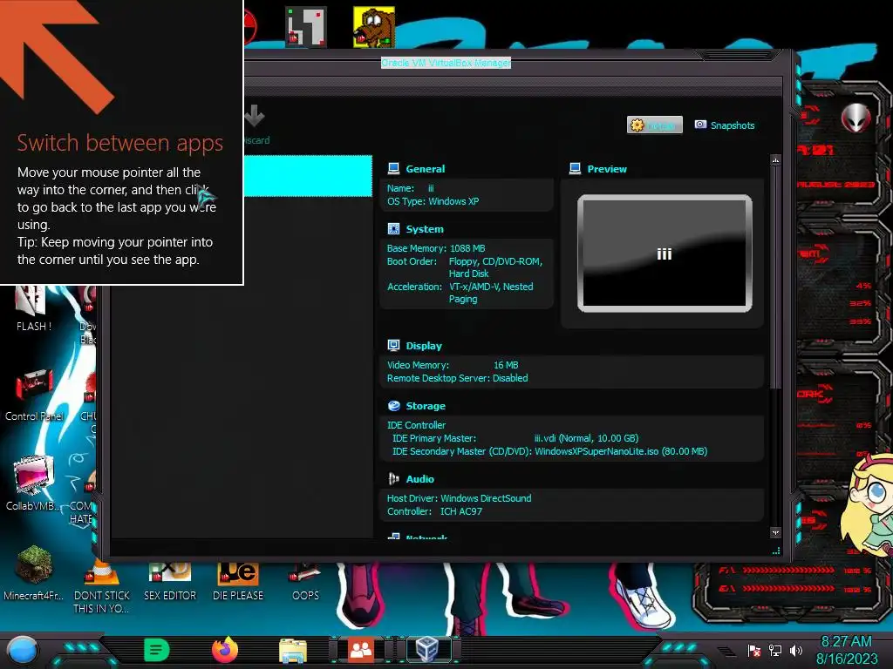Open the Details view button in VirtualBox
The height and width of the screenshot is (669, 893).
[654, 125]
